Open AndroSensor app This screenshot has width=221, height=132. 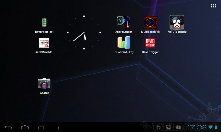(x=123, y=22)
